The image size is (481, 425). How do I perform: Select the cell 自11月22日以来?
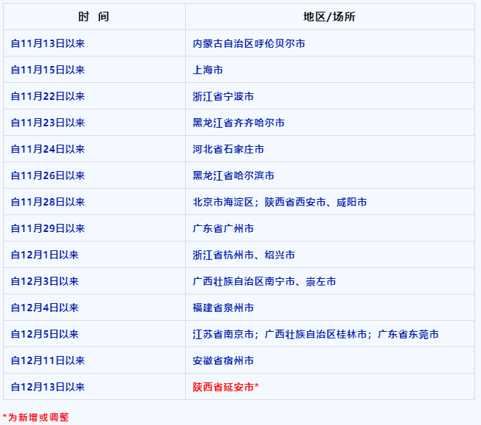coord(94,96)
